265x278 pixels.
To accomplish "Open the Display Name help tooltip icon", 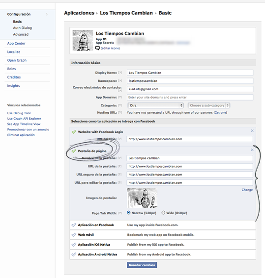I will pos(120,73).
